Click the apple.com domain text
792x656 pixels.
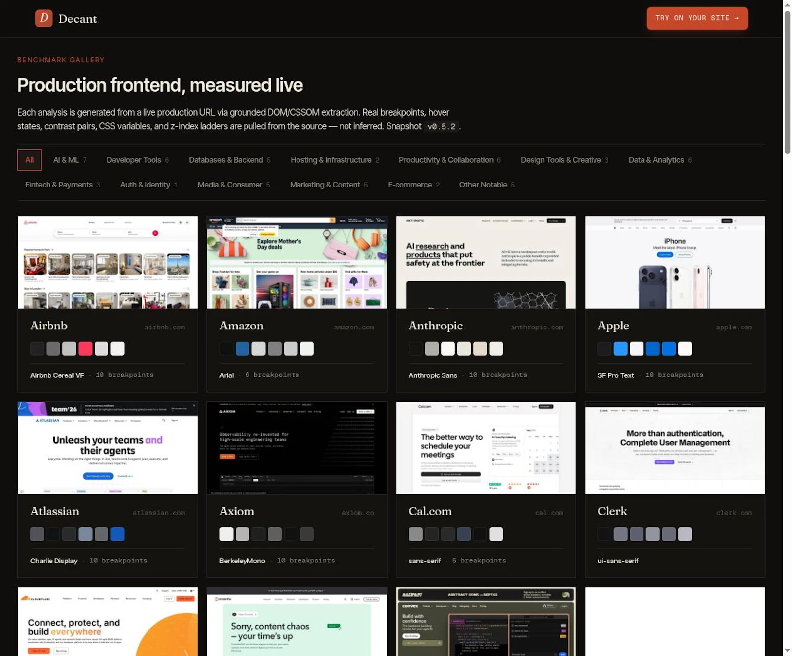tap(734, 327)
